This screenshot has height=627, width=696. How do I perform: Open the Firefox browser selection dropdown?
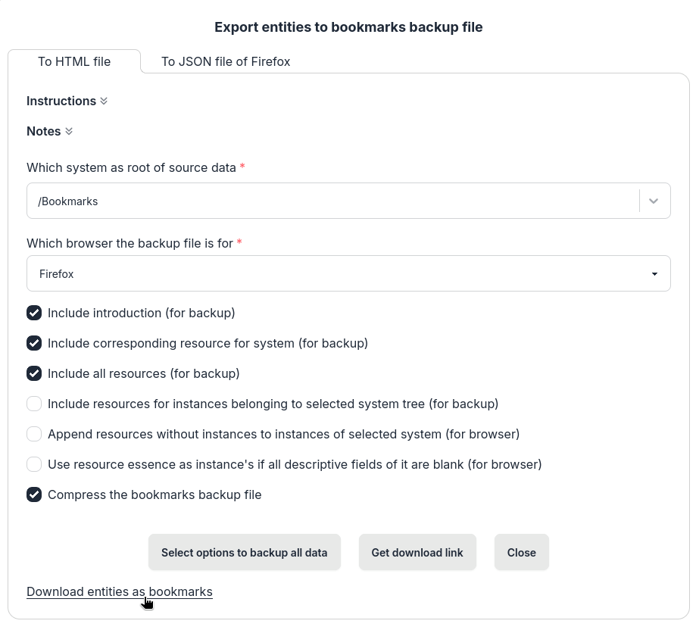[x=348, y=274]
